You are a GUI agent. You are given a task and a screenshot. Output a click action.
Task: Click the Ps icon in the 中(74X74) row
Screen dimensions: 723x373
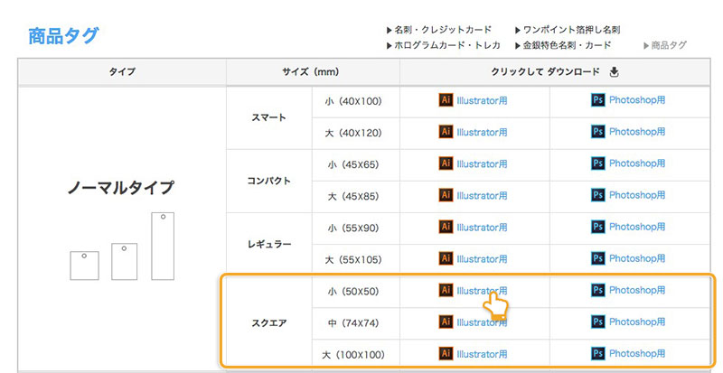[597, 322]
